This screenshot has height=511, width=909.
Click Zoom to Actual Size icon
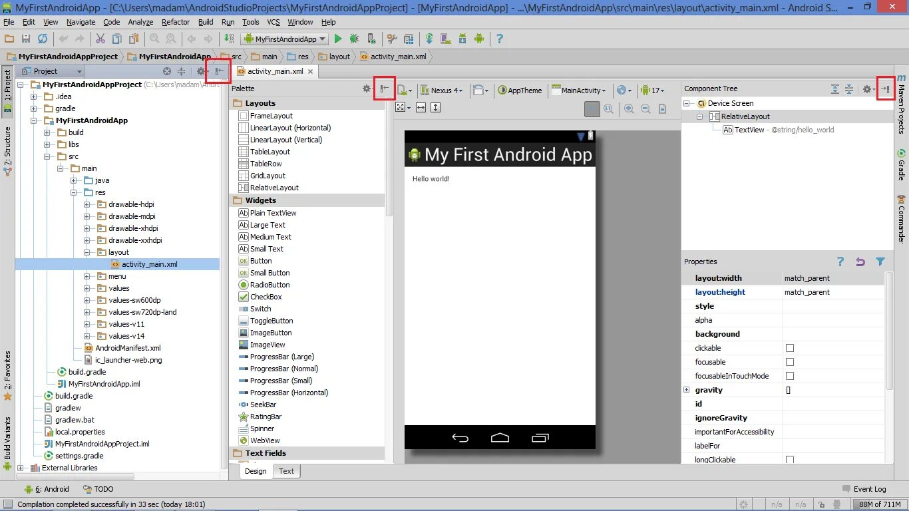[x=608, y=108]
